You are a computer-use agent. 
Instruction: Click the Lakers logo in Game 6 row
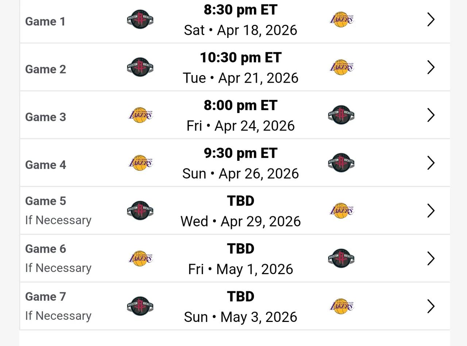pyautogui.click(x=140, y=258)
